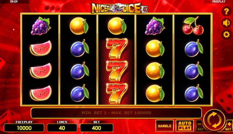The image size is (233, 134).
Task: Click the FREEPLAY balance showing 10000
Action: pos(24,128)
